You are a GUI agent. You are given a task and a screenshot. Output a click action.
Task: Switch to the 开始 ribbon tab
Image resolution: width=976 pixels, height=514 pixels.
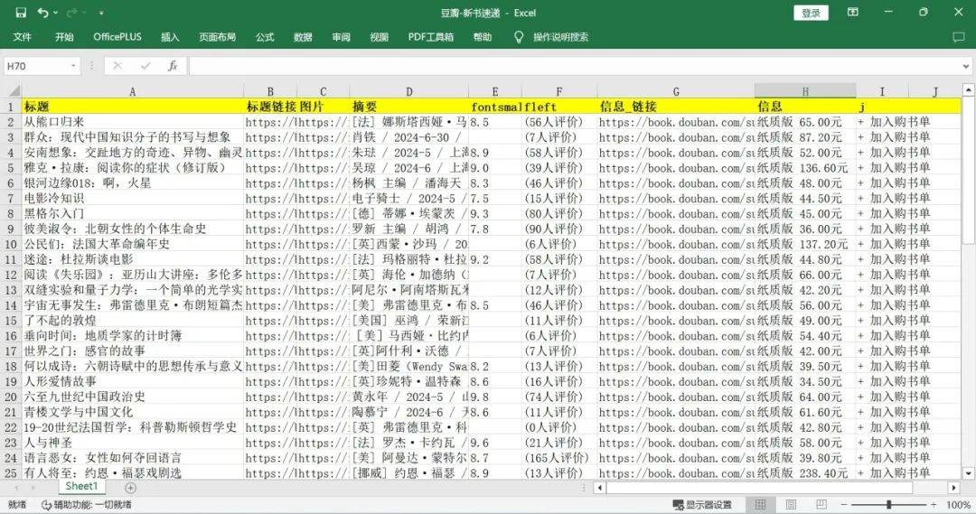64,37
